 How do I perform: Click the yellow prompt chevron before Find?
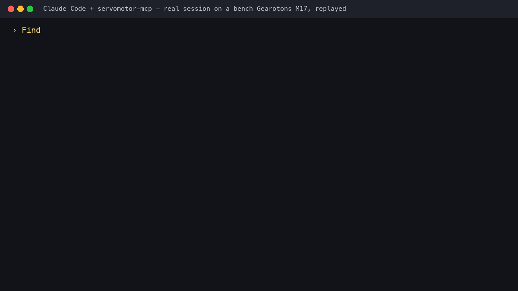pyautogui.click(x=14, y=30)
